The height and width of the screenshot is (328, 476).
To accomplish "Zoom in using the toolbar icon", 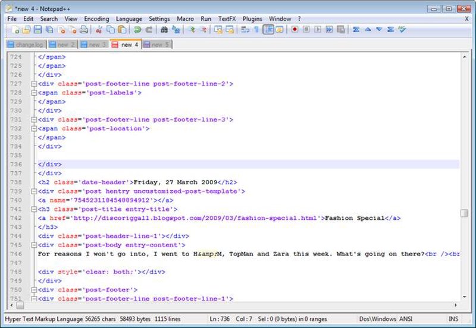I will pos(191,29).
